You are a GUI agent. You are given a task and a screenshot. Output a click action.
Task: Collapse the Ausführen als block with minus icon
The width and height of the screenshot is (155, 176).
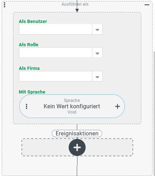(x=147, y=5)
